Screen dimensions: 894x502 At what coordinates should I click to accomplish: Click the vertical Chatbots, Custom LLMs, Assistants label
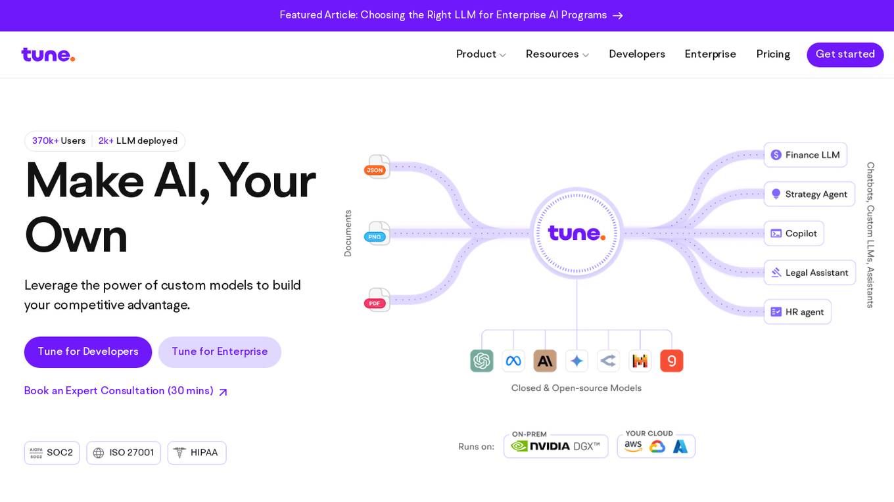point(870,235)
